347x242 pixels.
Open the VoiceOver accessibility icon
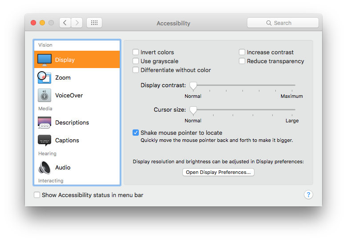point(44,95)
